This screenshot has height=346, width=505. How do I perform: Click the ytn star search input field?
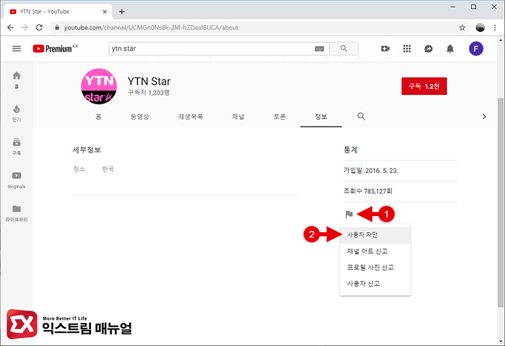(x=213, y=48)
